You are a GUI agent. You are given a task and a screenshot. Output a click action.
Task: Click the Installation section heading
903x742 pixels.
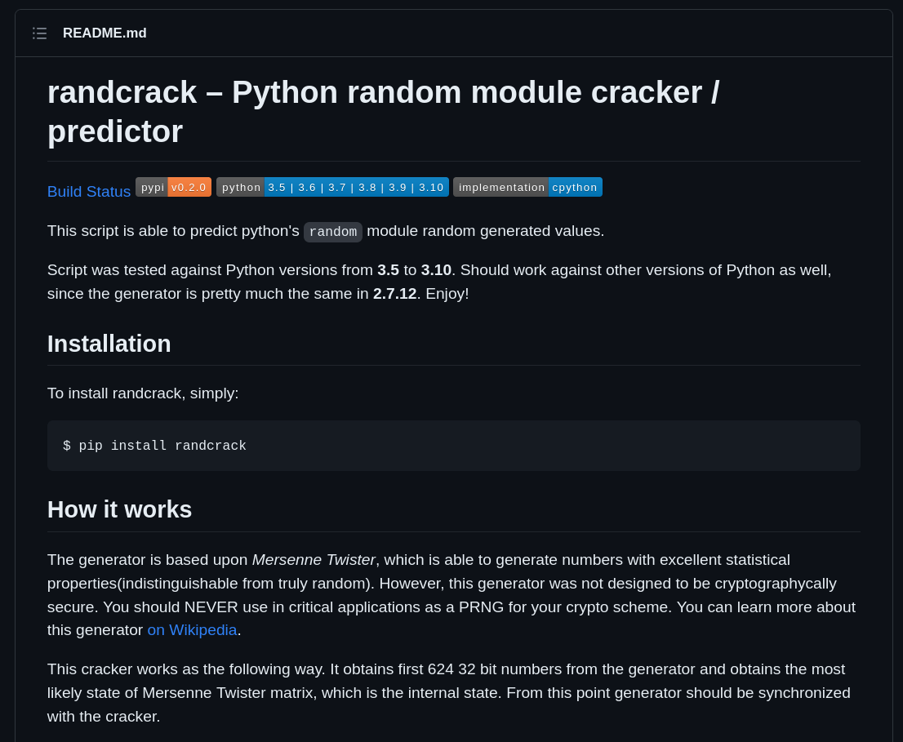[109, 344]
